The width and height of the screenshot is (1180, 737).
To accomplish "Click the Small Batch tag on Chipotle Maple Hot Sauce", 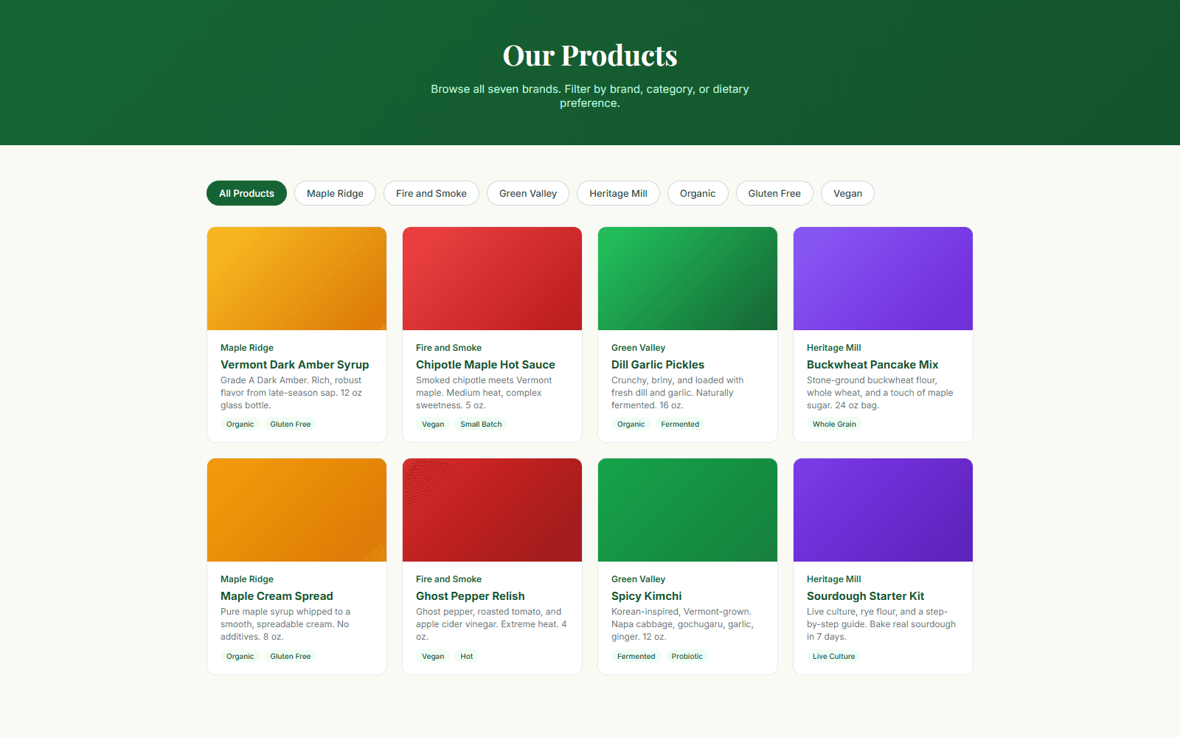I will (x=481, y=424).
